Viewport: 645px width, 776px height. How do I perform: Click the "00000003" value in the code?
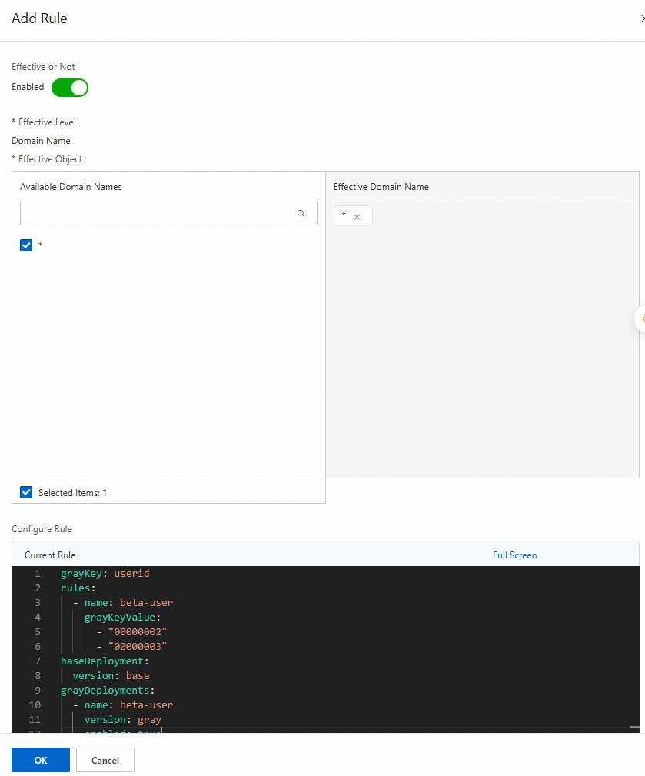(138, 646)
